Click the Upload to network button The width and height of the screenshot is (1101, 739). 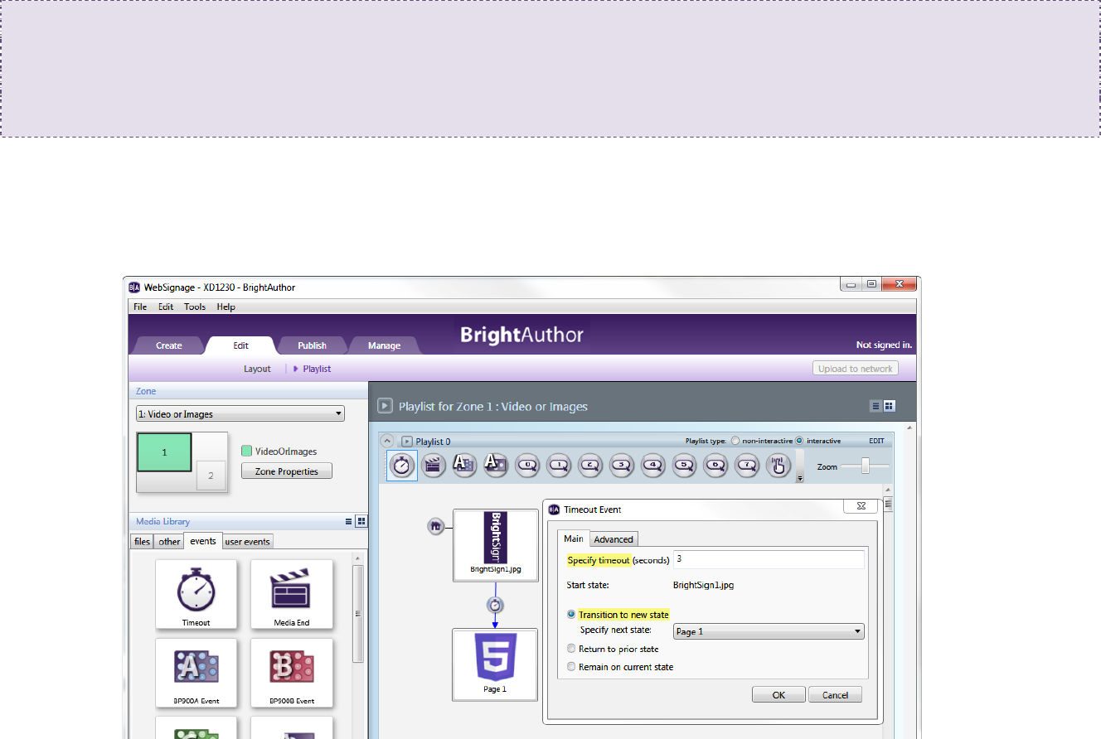(855, 369)
